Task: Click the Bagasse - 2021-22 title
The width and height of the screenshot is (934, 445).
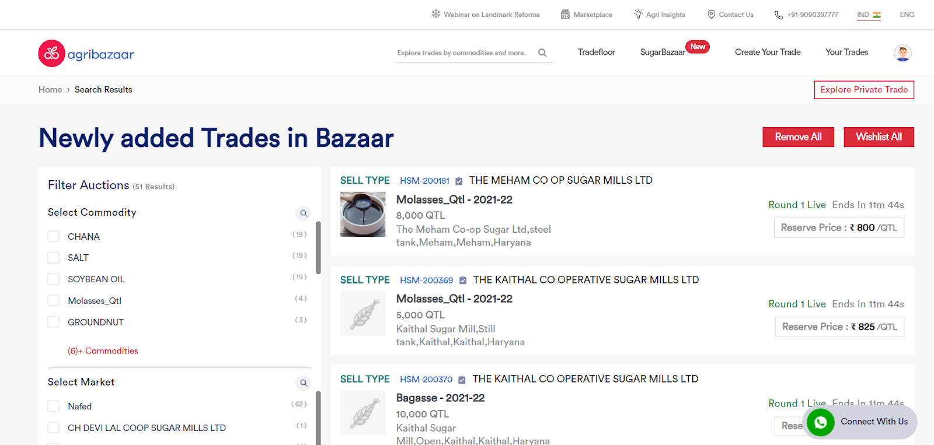Action: (440, 398)
